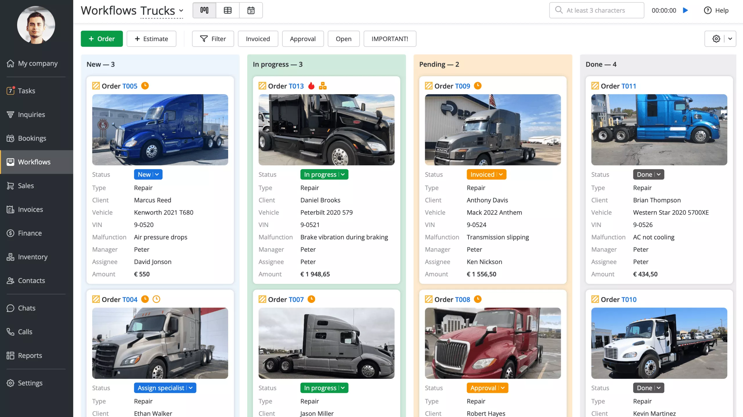Click the parts boxes icon on T013
Viewport: 743px width, 417px height.
click(x=323, y=86)
